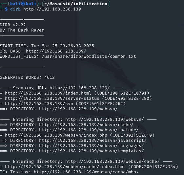Open the websvn/index.php result URL

(x=56, y=135)
